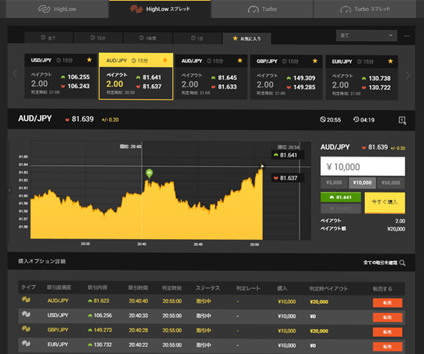Click the Low 81.637 label on chart
Screen dimensions: 424x354
pyautogui.click(x=288, y=178)
